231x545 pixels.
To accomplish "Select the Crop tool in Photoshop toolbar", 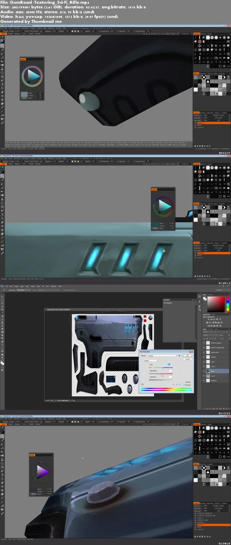I will (x=2, y=310).
